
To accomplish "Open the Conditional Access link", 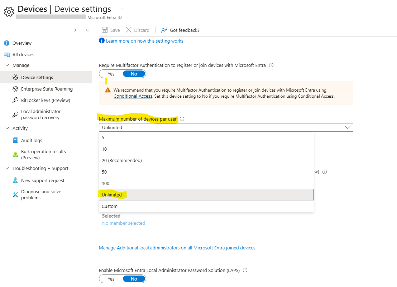I will coord(133,96).
